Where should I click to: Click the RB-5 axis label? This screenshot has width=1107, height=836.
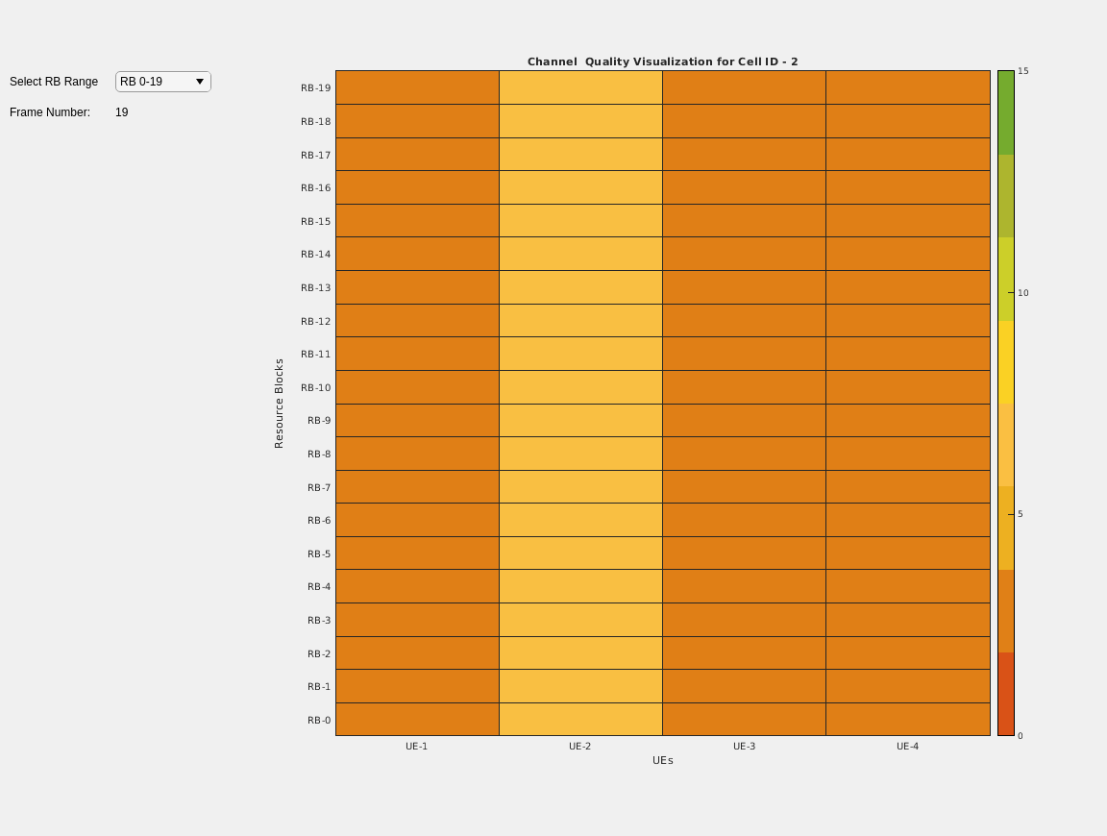point(319,553)
